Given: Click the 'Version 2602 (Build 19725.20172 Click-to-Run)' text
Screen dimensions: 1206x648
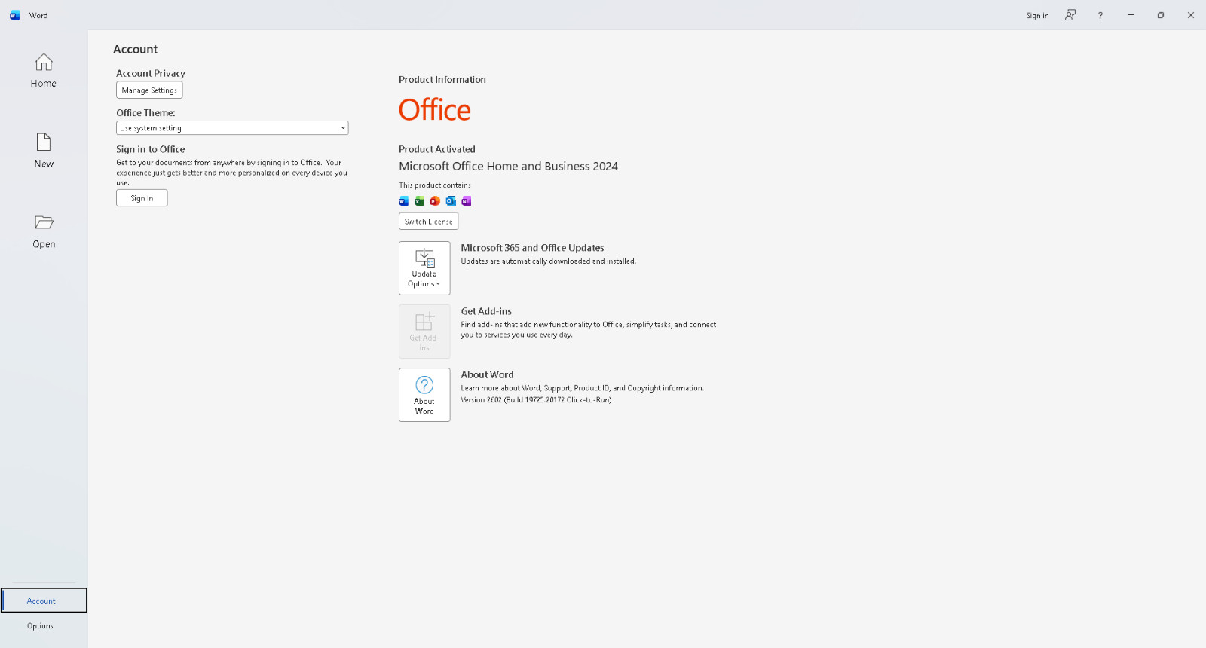Looking at the screenshot, I should pos(536,400).
